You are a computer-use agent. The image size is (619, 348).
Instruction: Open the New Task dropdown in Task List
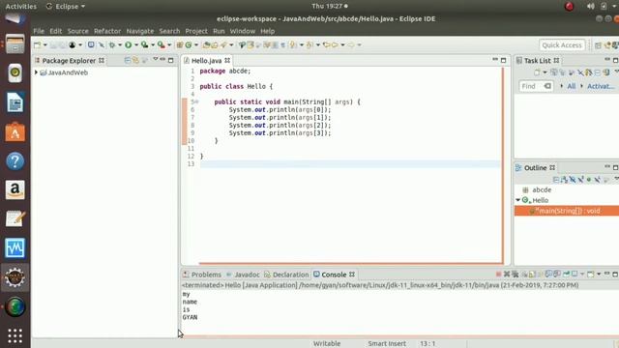pyautogui.click(x=545, y=72)
